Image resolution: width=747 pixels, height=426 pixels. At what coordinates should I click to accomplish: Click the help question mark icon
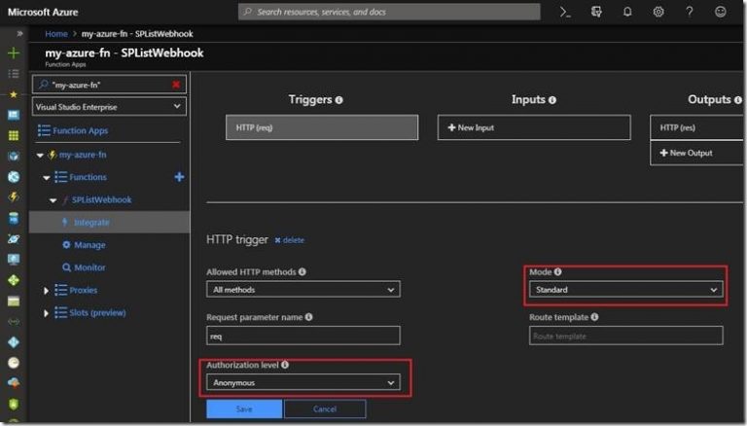click(690, 12)
